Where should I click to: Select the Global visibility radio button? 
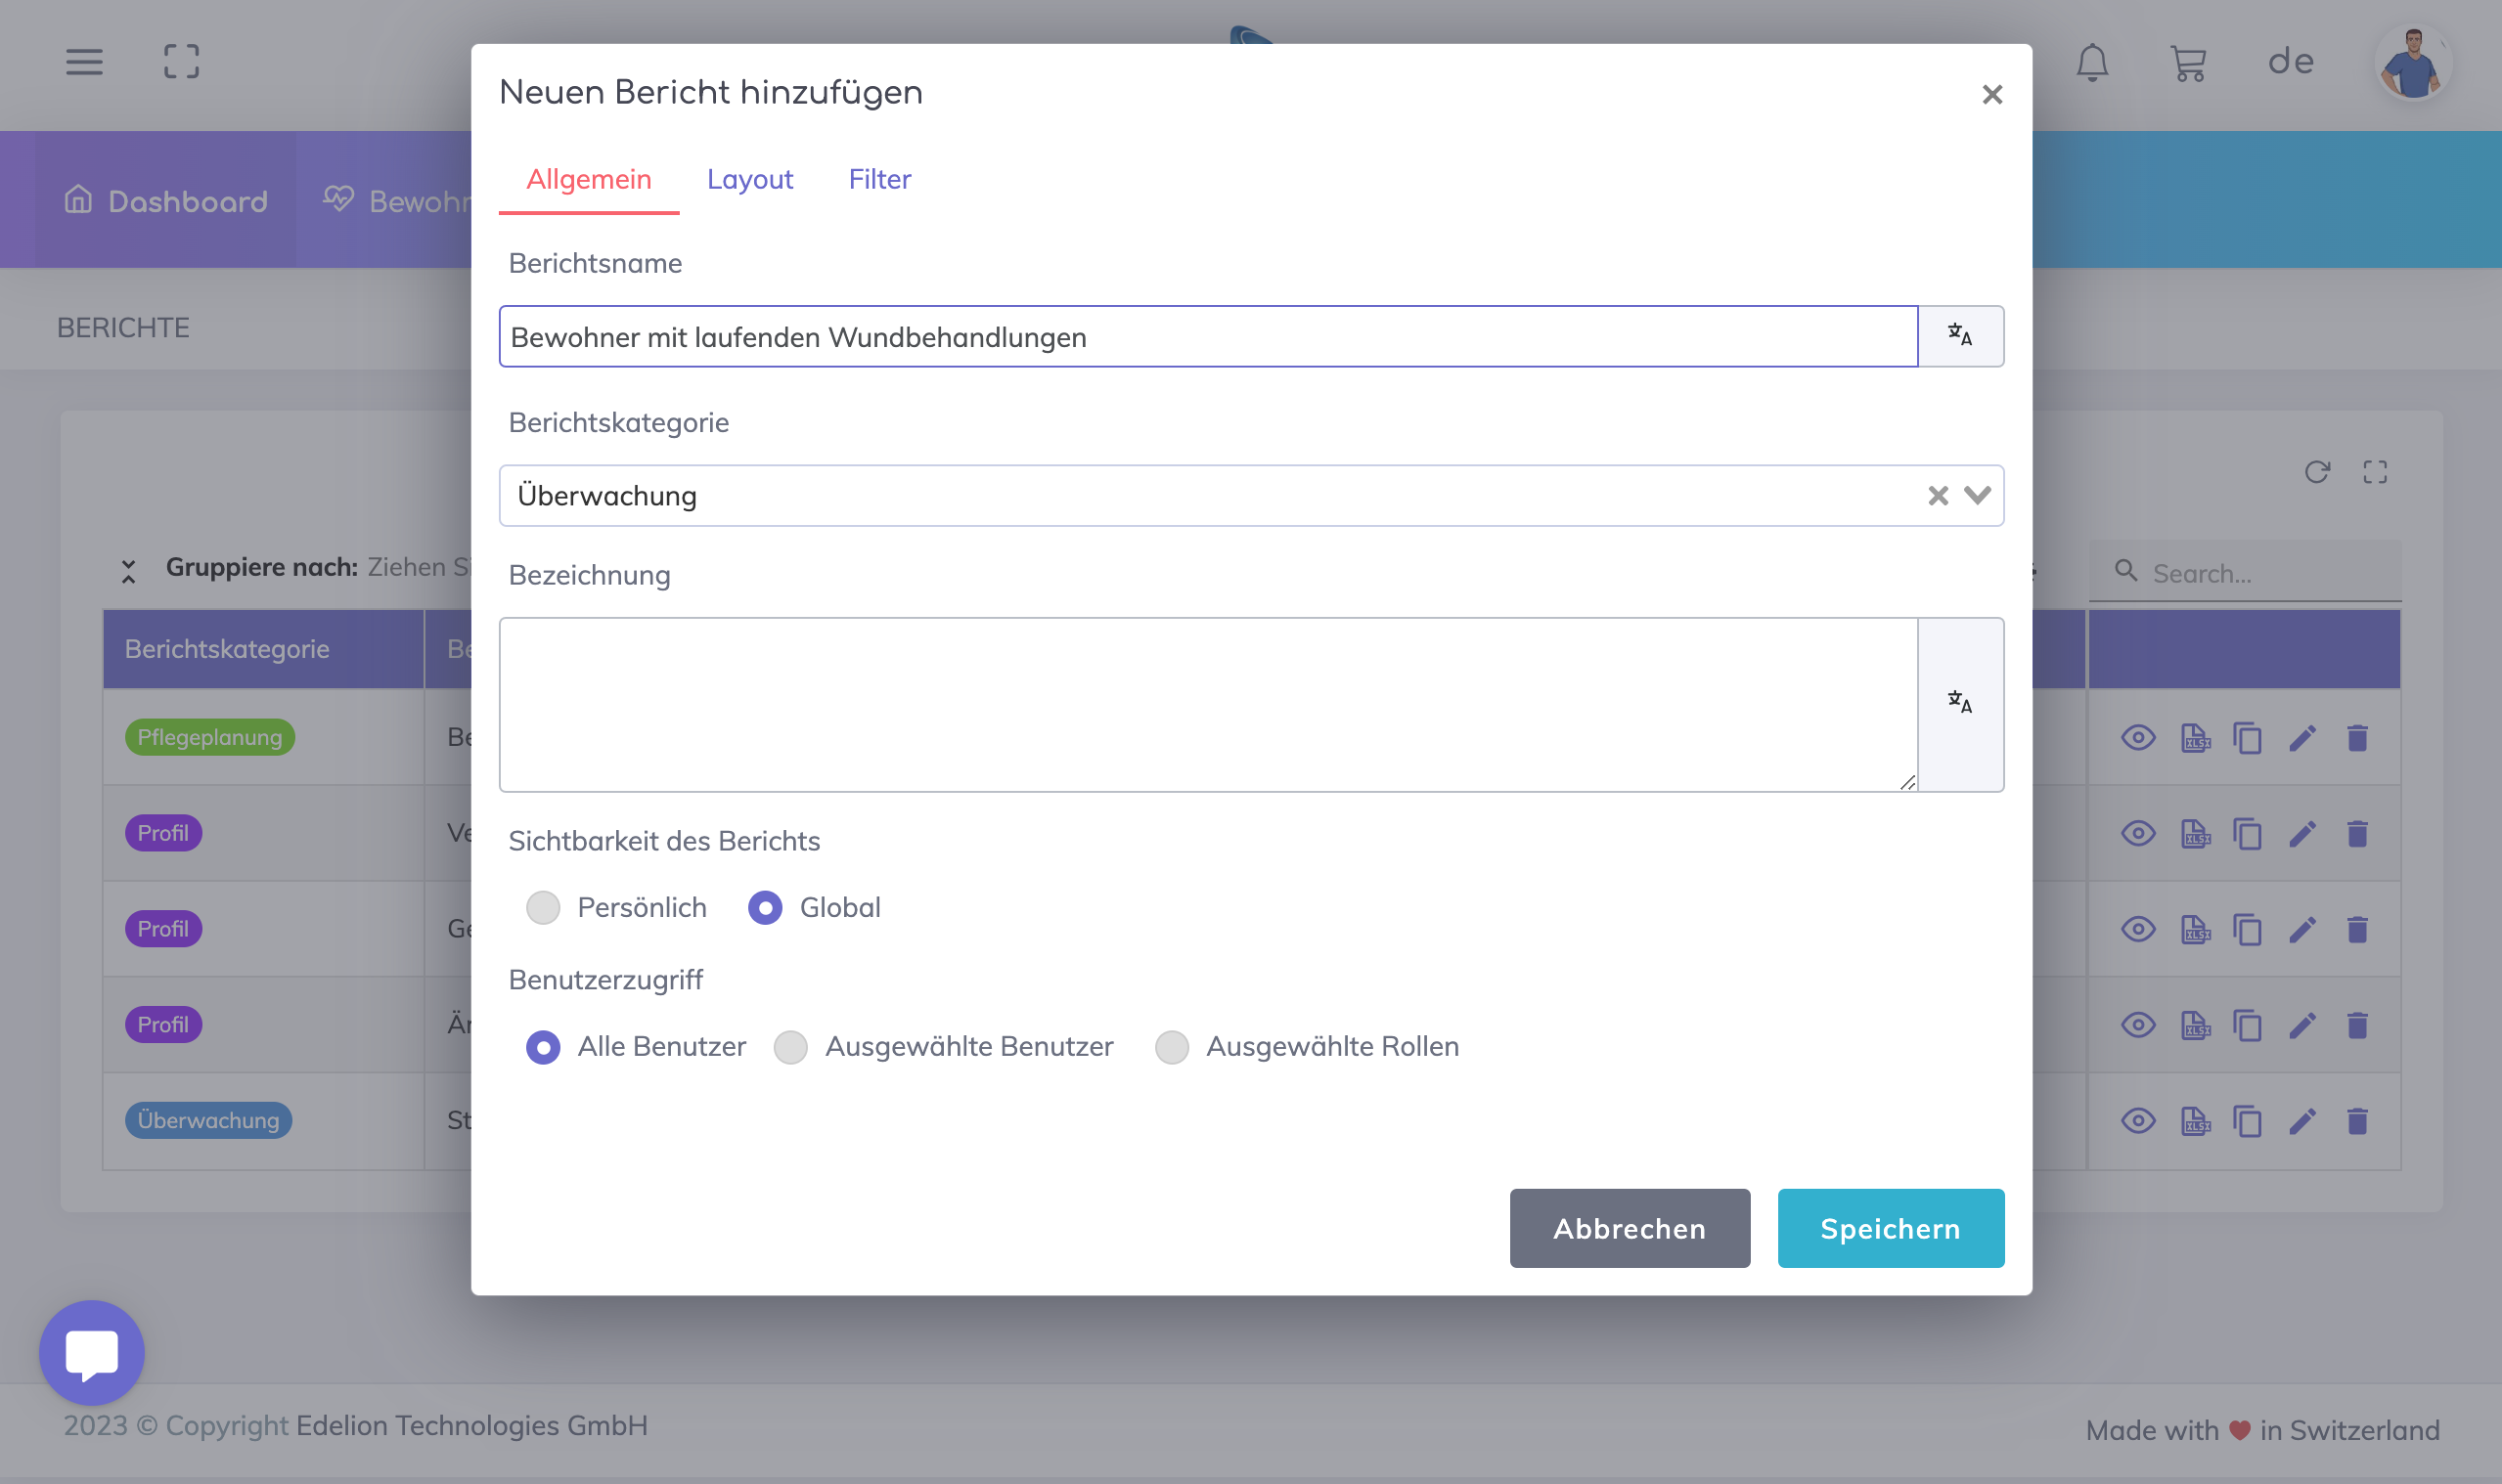(765, 907)
